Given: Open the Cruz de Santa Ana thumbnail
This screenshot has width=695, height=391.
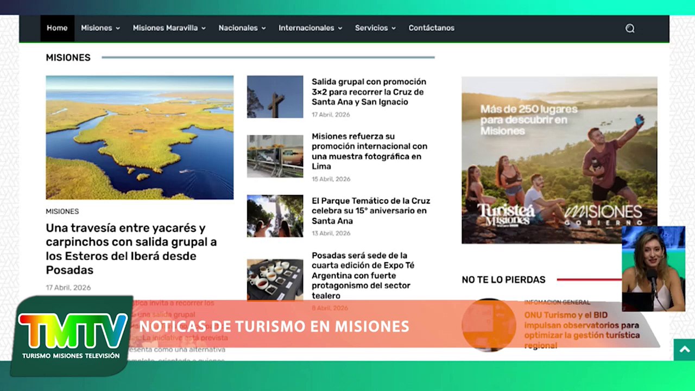Looking at the screenshot, I should tap(275, 97).
